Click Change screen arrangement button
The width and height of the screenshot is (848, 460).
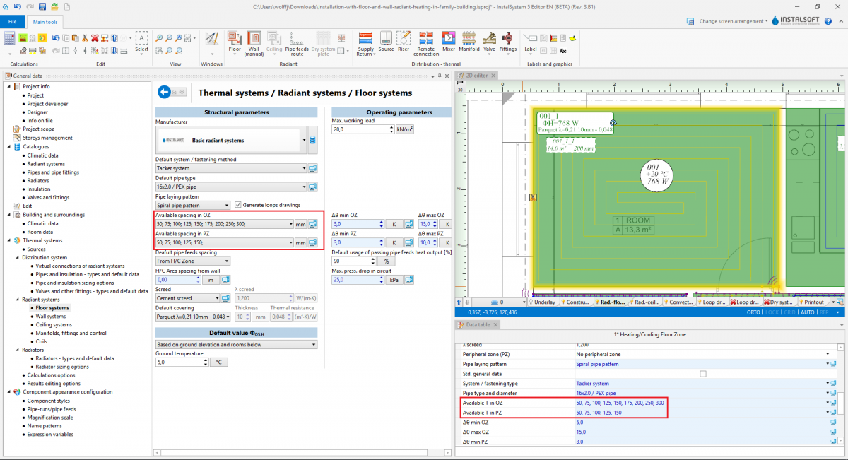732,21
